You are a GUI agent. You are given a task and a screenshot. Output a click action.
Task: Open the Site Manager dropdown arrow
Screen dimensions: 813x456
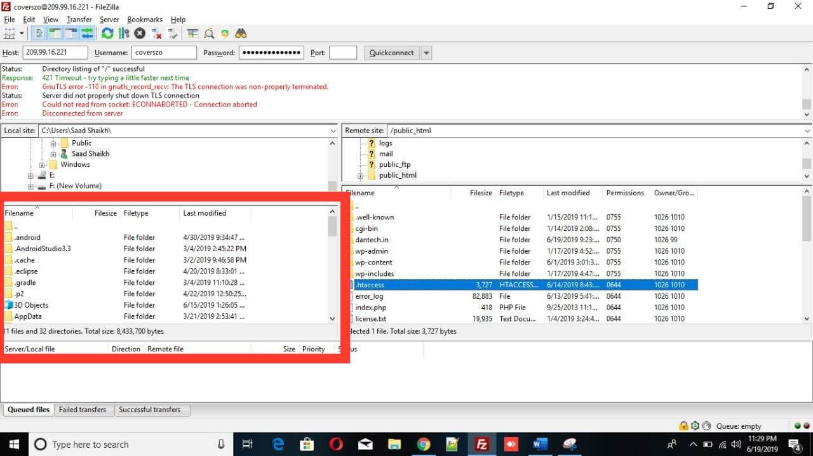pos(22,34)
